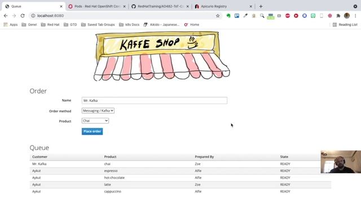Image resolution: width=361 pixels, height=203 pixels.
Task: Click the red play-button extension icon
Action: 296,16
